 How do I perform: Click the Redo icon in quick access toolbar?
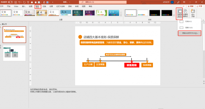[24, 2]
